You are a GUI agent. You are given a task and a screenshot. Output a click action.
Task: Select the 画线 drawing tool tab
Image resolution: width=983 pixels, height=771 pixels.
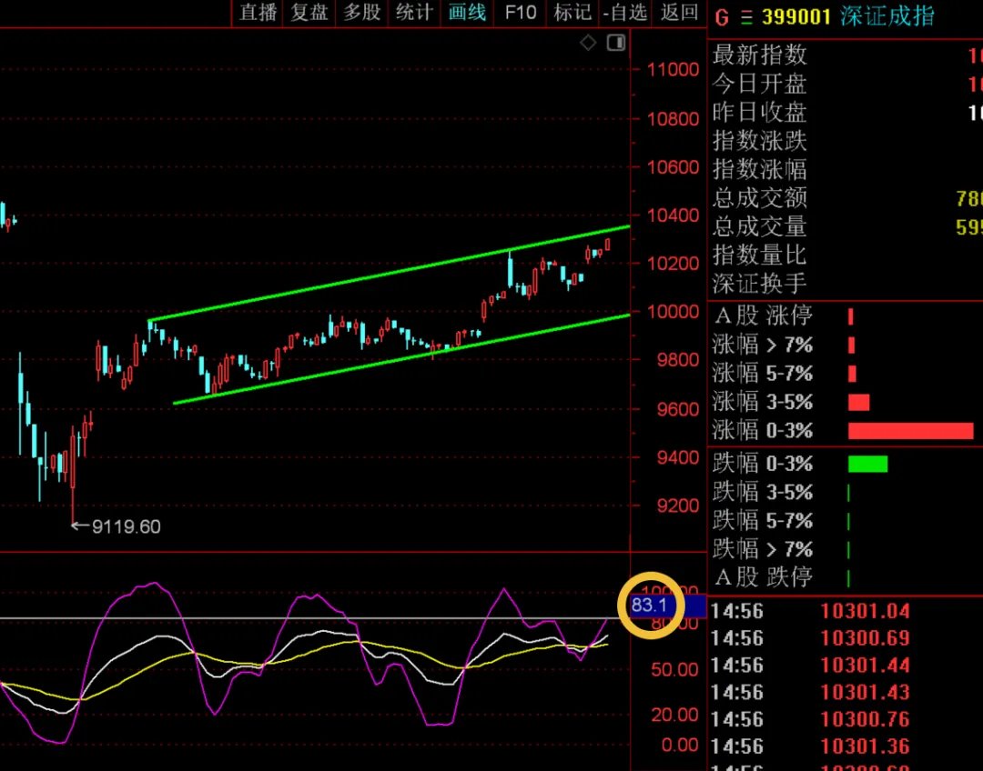[467, 12]
